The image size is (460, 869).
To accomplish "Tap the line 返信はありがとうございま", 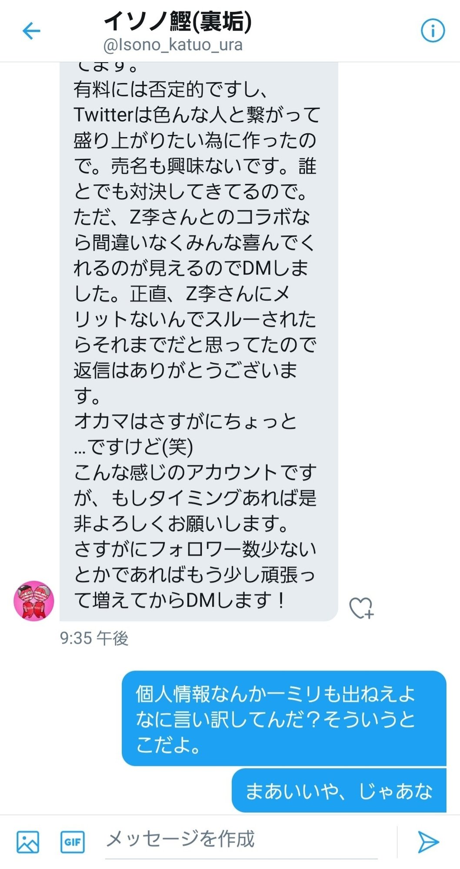I will (185, 370).
